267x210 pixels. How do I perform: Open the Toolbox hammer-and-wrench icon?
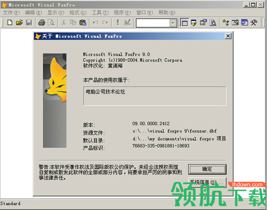coord(254,22)
